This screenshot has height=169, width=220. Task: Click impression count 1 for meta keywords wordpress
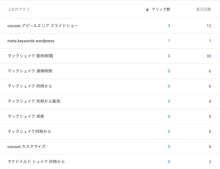[x=209, y=41]
